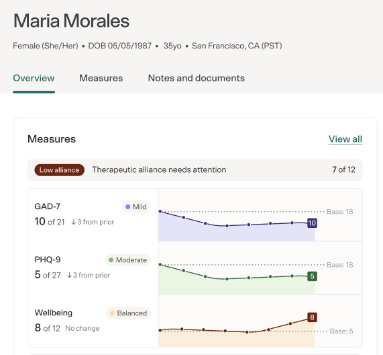Click the GAD-7 down arrow '3 from prior'
The height and width of the screenshot is (355, 383).
(x=93, y=222)
